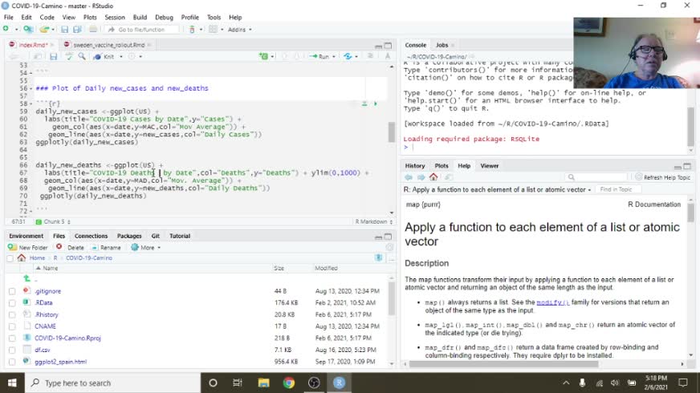The width and height of the screenshot is (700, 393).
Task: Click the Find in Topic field
Action: click(619, 189)
